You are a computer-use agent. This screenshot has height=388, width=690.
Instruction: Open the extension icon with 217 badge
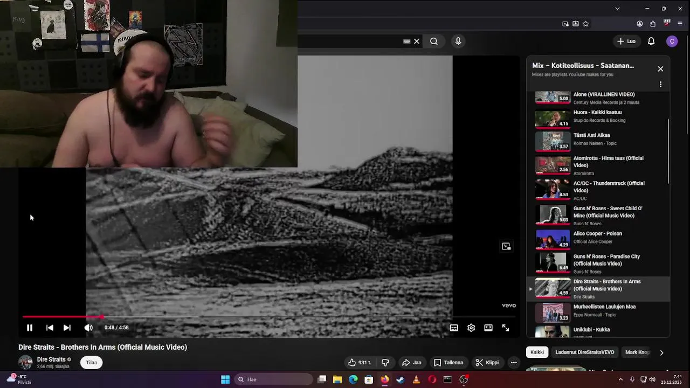click(x=667, y=23)
